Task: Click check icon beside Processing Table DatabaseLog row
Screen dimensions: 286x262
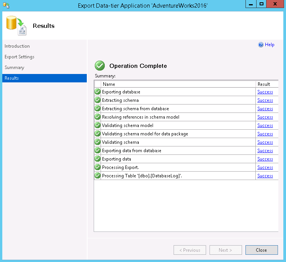Action: tap(97, 175)
